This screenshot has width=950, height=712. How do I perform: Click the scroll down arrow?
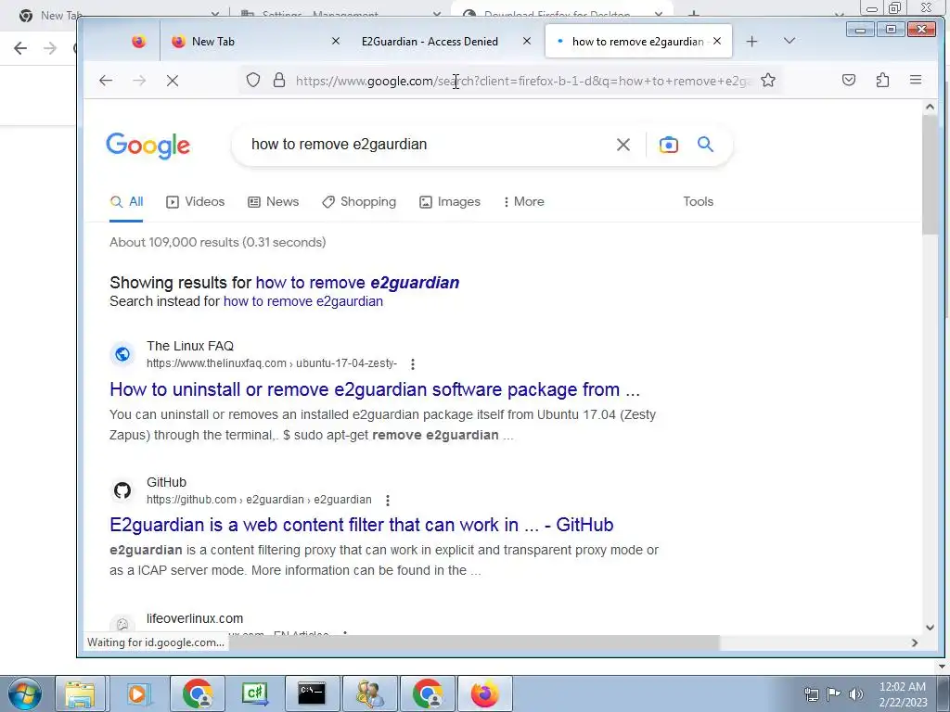pos(930,628)
